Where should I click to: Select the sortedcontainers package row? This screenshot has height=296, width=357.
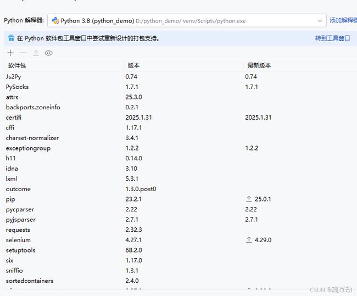(x=180, y=281)
